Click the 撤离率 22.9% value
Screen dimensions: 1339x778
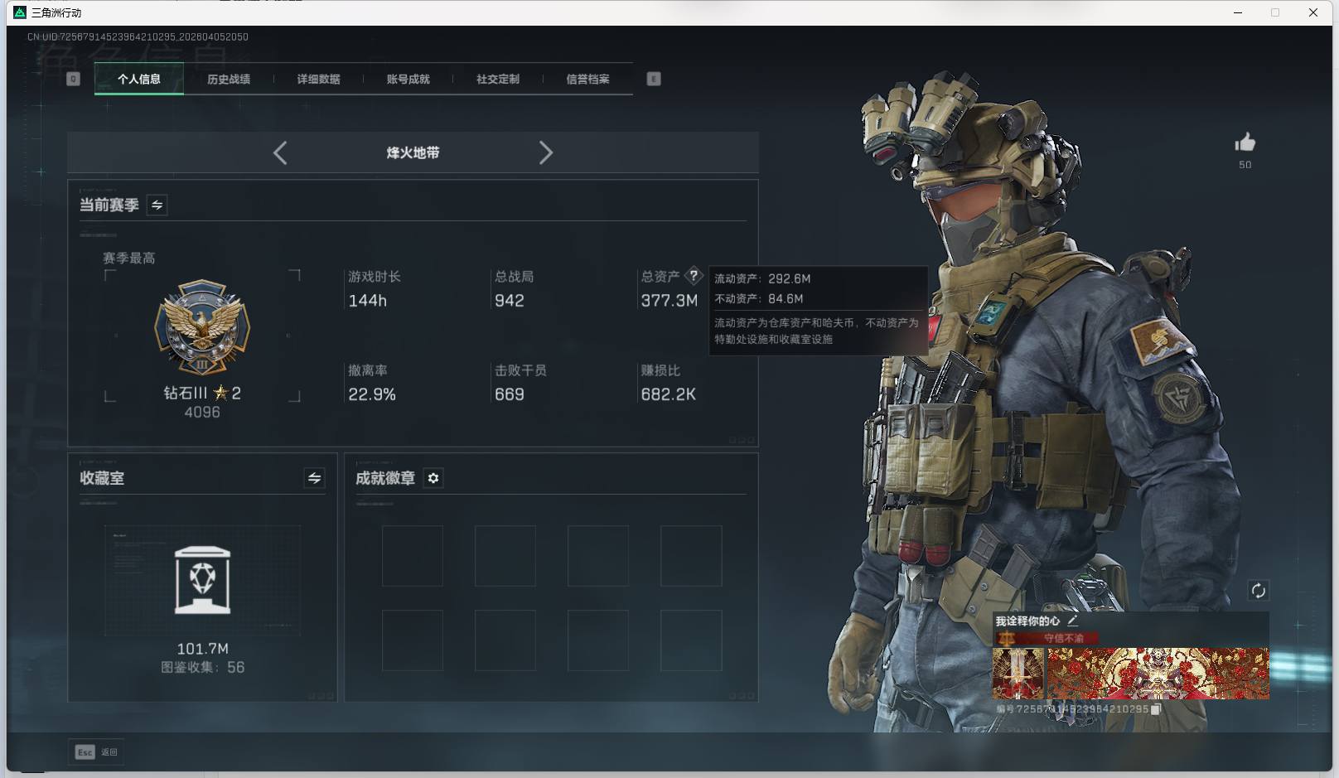pyautogui.click(x=372, y=394)
